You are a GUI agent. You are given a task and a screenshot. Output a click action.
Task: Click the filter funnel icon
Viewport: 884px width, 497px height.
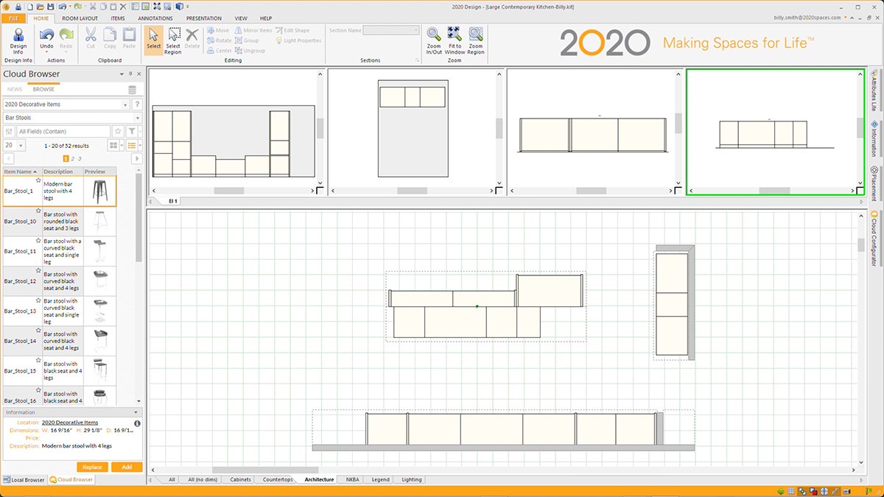(131, 131)
